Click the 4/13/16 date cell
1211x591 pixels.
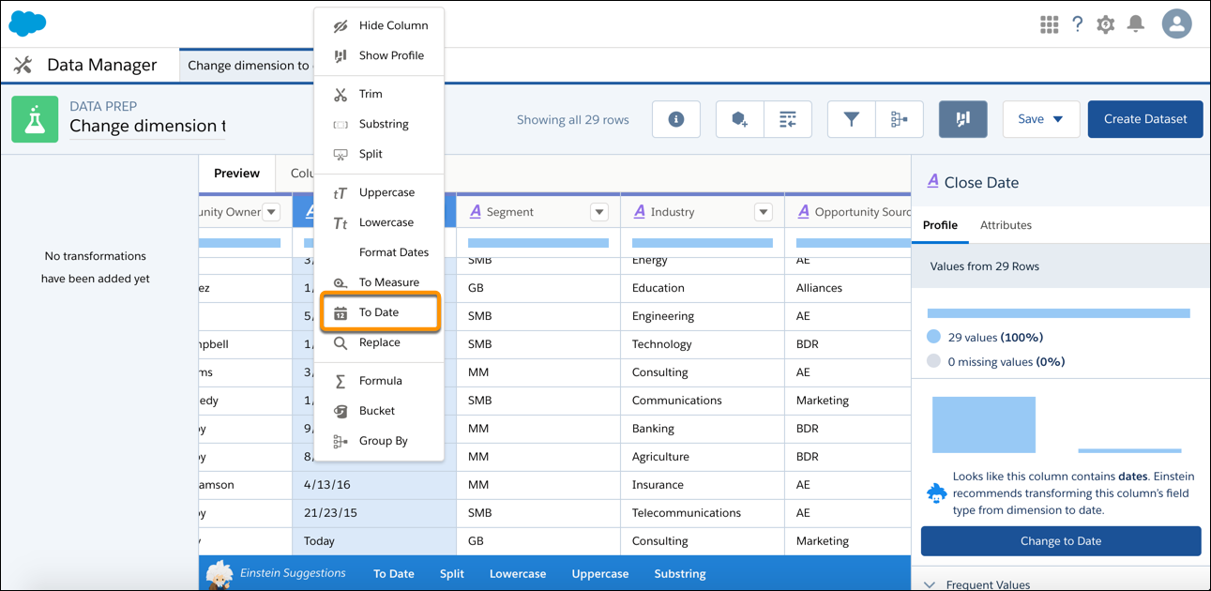point(374,485)
